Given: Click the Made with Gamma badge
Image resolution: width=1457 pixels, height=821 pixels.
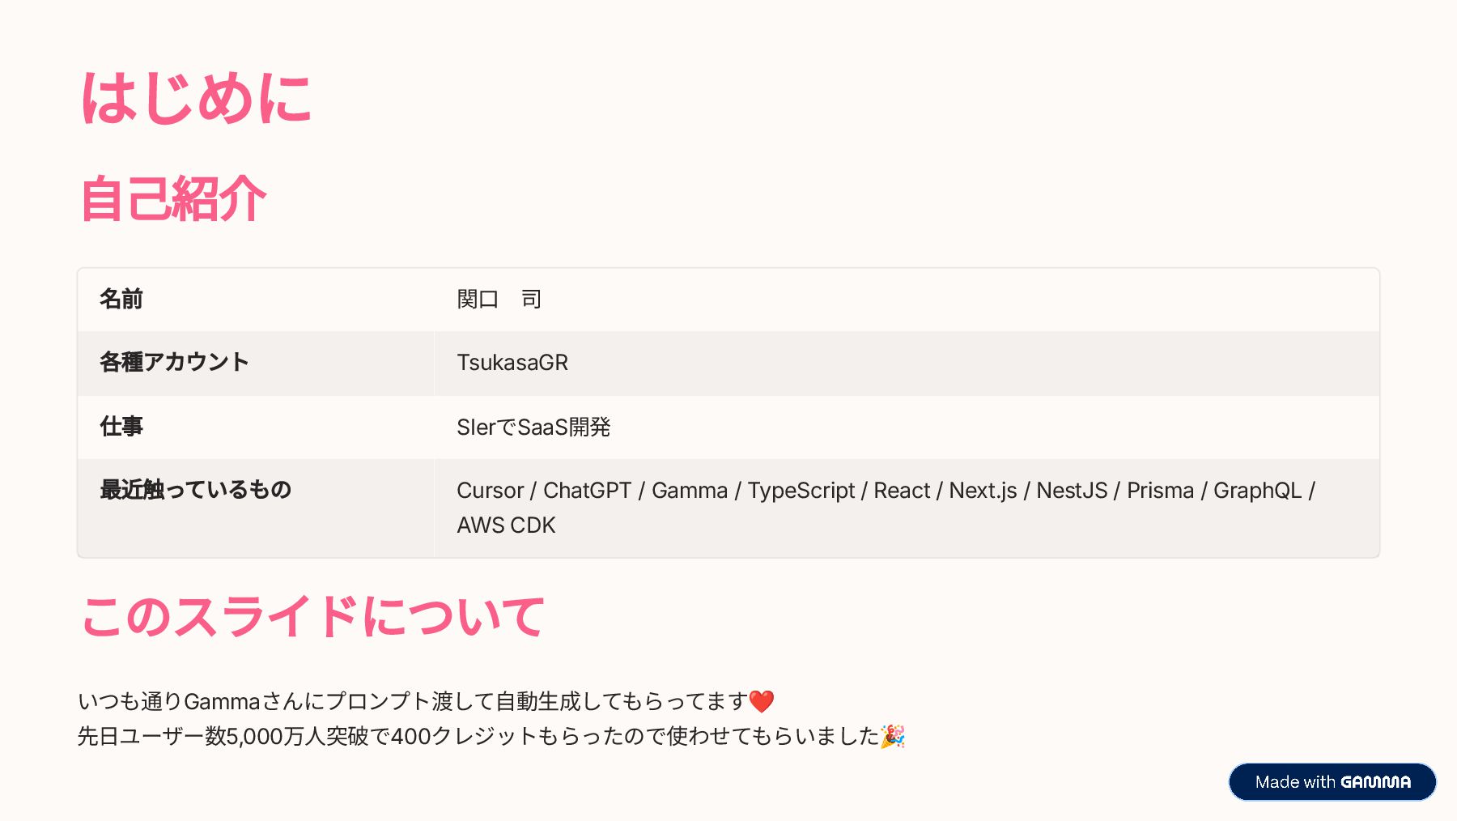Looking at the screenshot, I should click(1332, 781).
